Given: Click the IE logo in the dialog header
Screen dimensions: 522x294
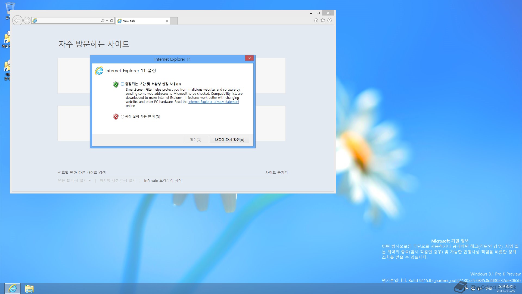Looking at the screenshot, I should point(99,71).
